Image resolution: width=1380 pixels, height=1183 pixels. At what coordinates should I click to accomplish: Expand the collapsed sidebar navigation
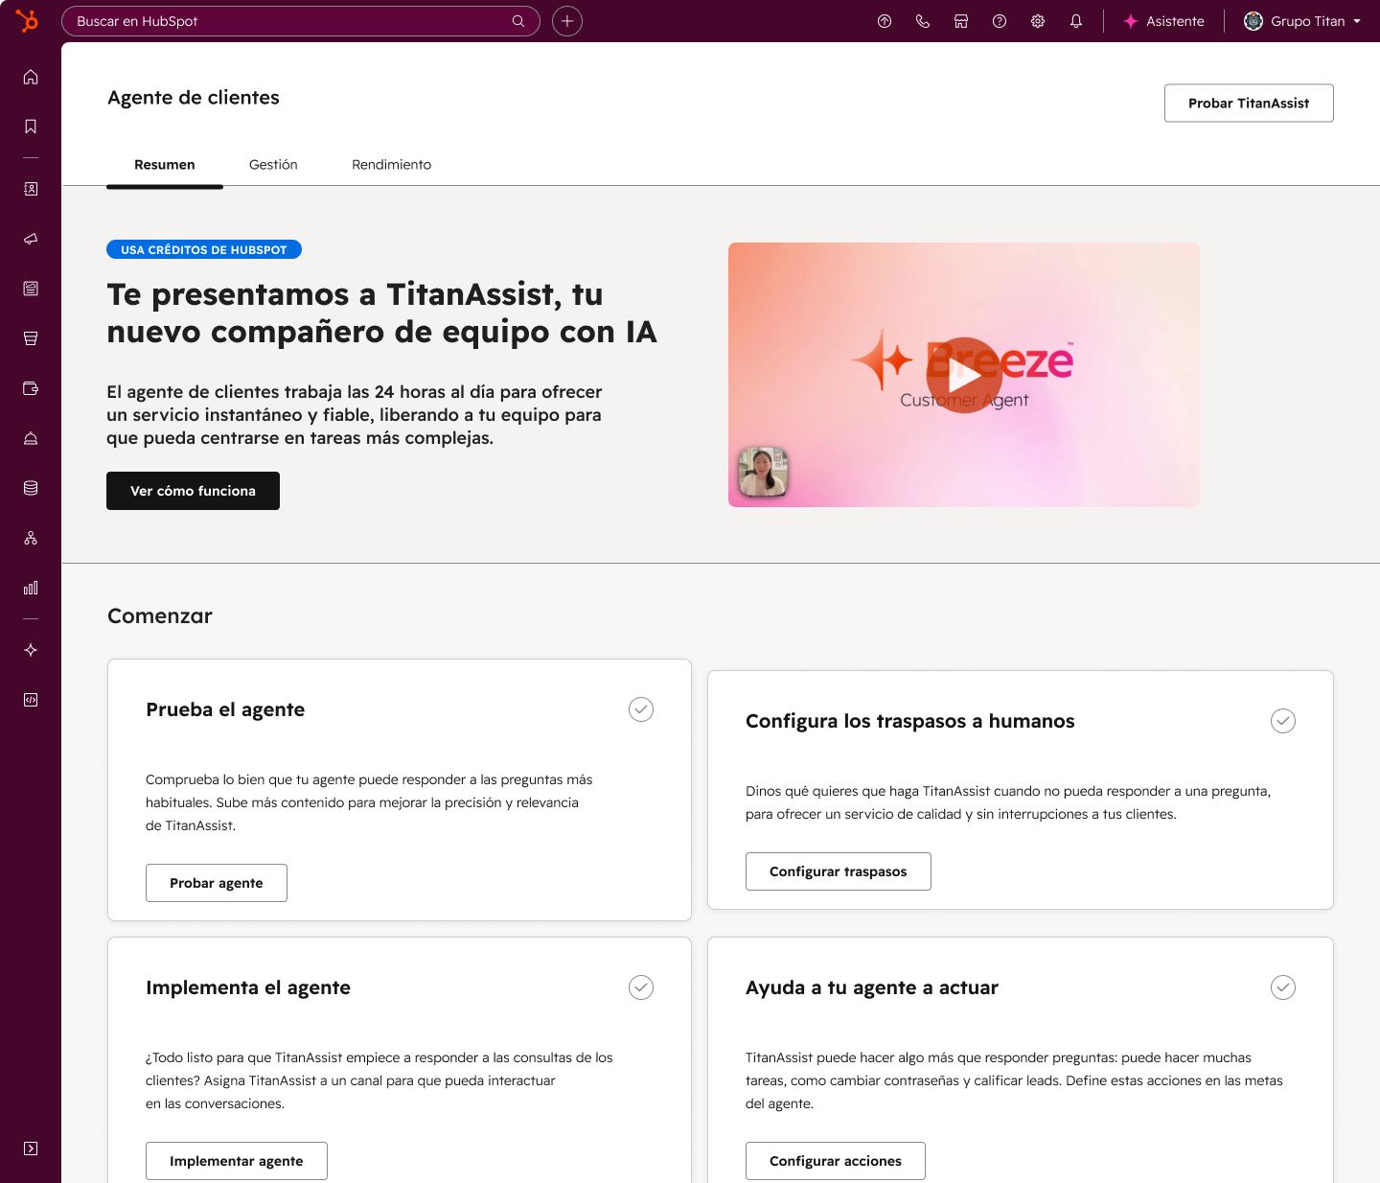[31, 1148]
